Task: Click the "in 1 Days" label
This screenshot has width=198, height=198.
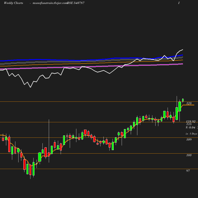Action: click(191, 134)
